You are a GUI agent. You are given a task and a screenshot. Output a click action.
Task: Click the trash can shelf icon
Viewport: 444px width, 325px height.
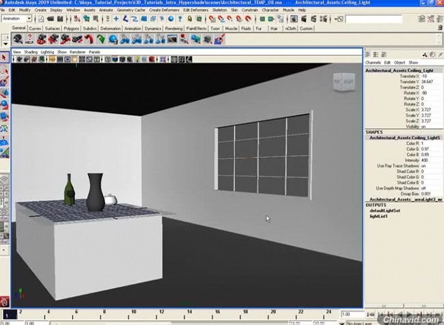[440, 28]
